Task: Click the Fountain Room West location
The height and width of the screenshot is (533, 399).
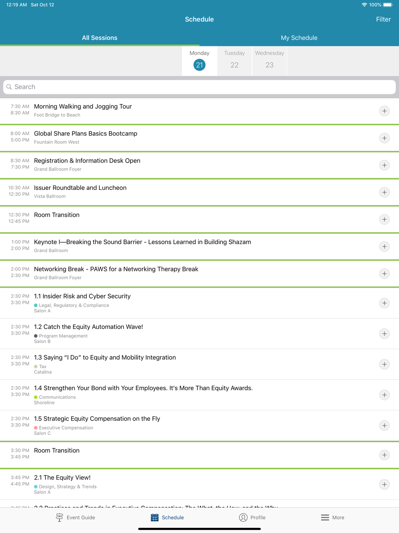Action: point(57,142)
